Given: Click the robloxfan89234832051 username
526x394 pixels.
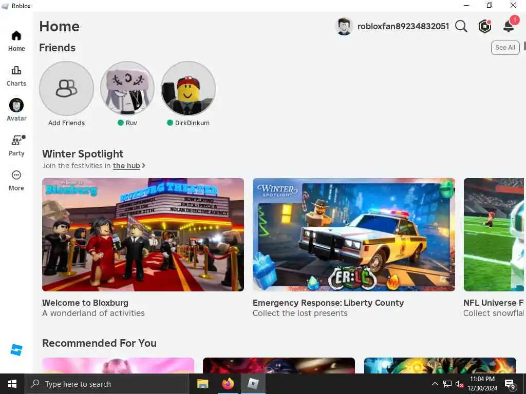Looking at the screenshot, I should coord(403,27).
